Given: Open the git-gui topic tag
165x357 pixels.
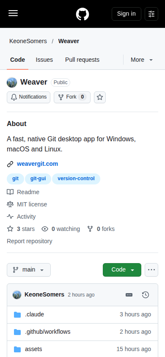Looking at the screenshot, I should tap(38, 179).
